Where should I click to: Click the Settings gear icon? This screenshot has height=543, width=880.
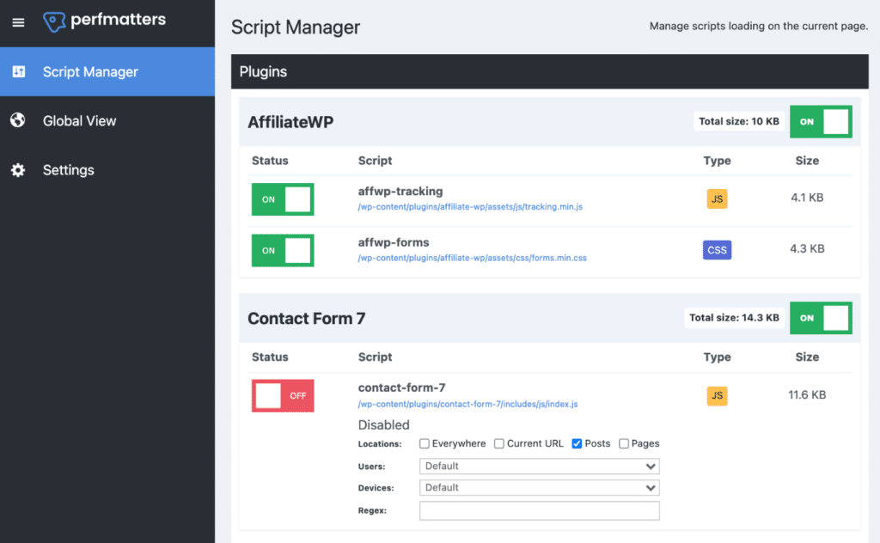[x=18, y=170]
